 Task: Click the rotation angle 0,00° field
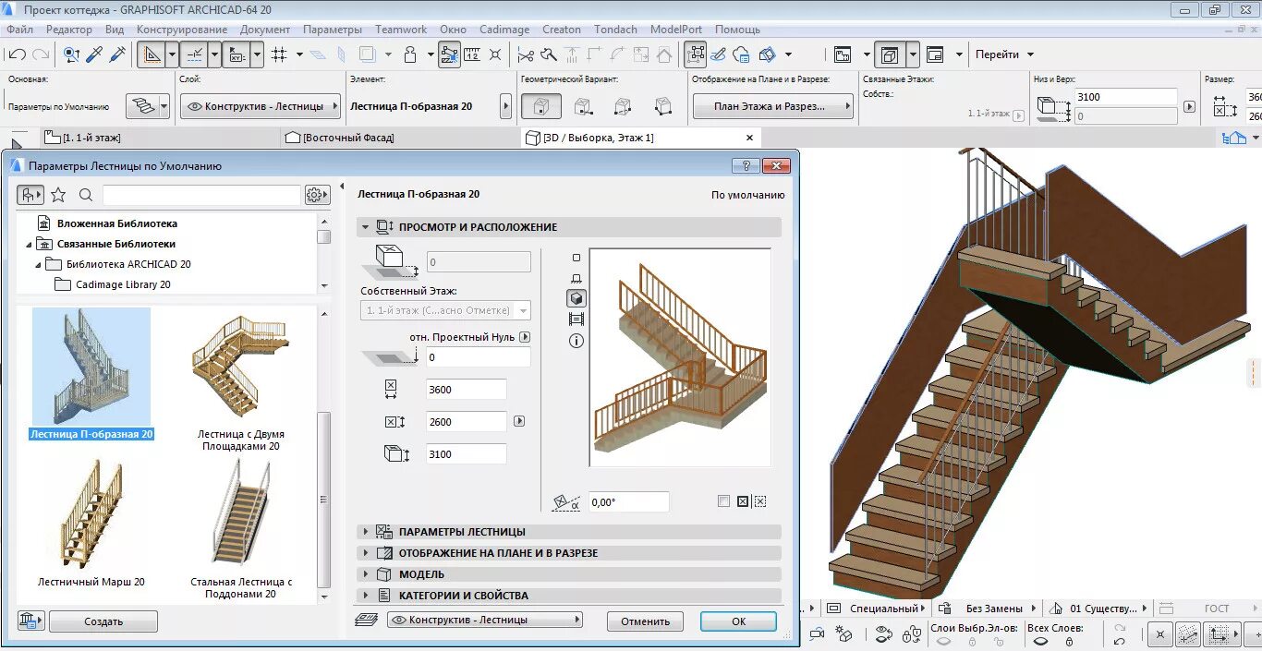(628, 502)
